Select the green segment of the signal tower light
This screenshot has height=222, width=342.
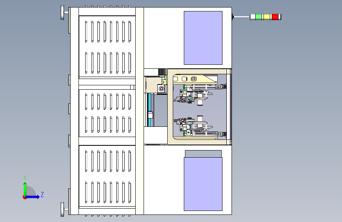[x=258, y=17]
